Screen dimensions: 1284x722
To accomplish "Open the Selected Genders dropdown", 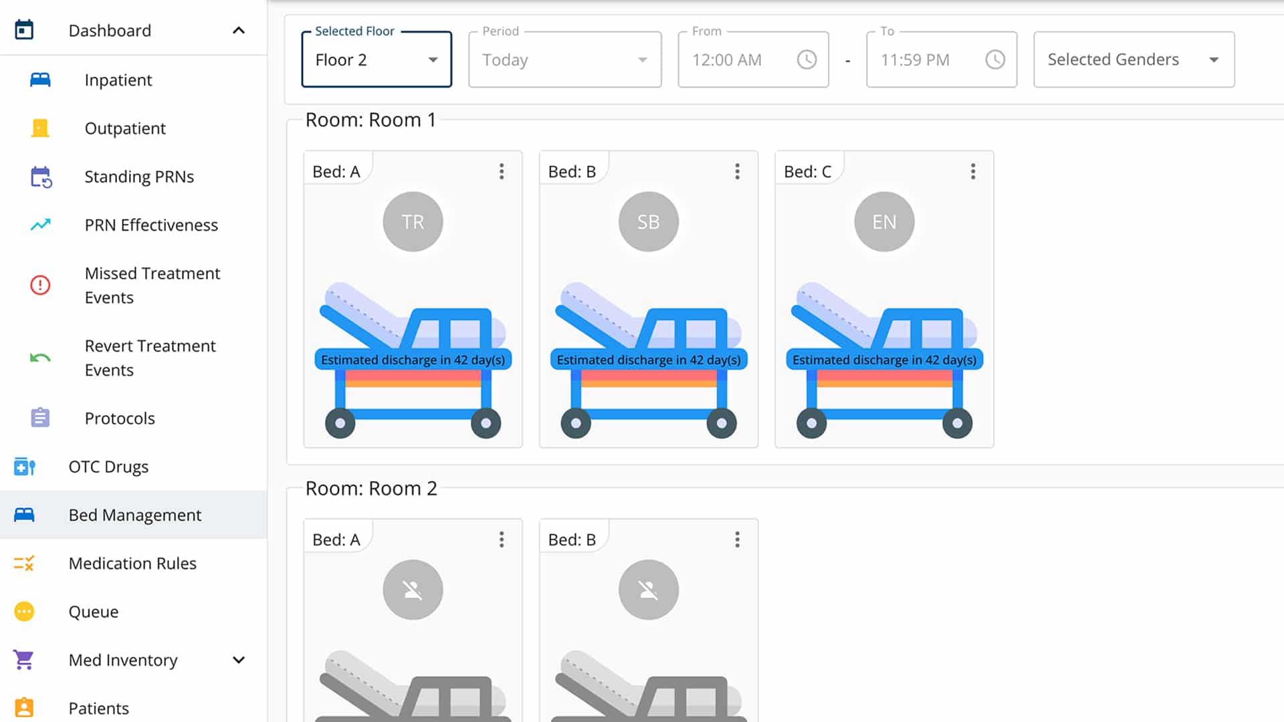I will click(1134, 59).
